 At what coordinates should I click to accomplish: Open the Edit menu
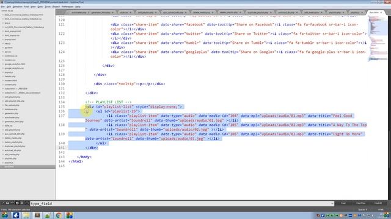click(x=9, y=7)
